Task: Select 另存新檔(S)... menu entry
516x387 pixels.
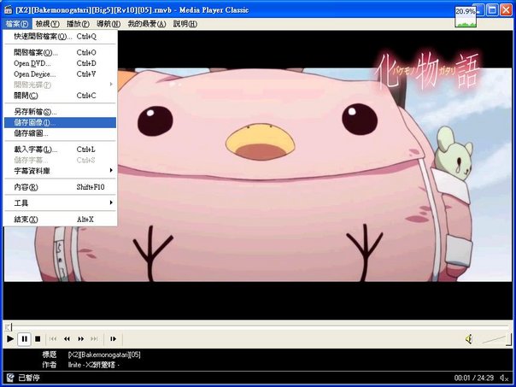Action: tap(60, 112)
